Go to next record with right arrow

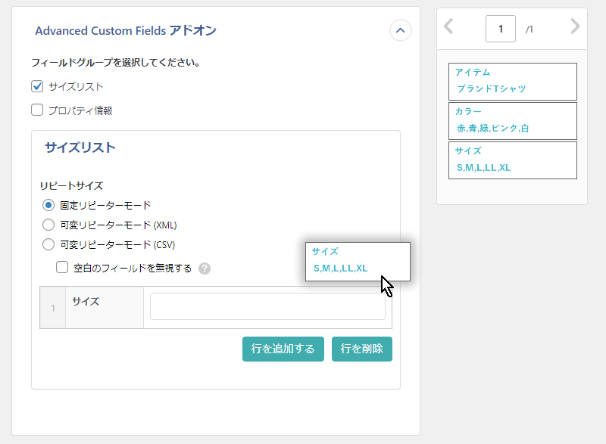(x=575, y=26)
